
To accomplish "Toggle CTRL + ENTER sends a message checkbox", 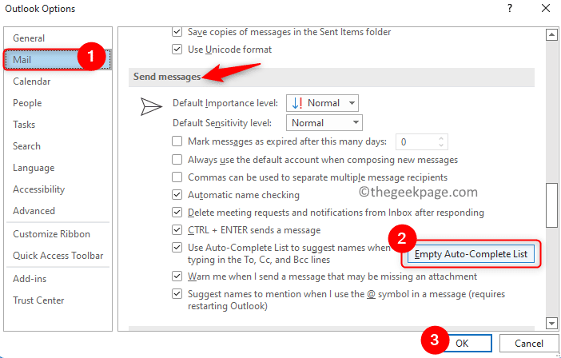I will (177, 229).
